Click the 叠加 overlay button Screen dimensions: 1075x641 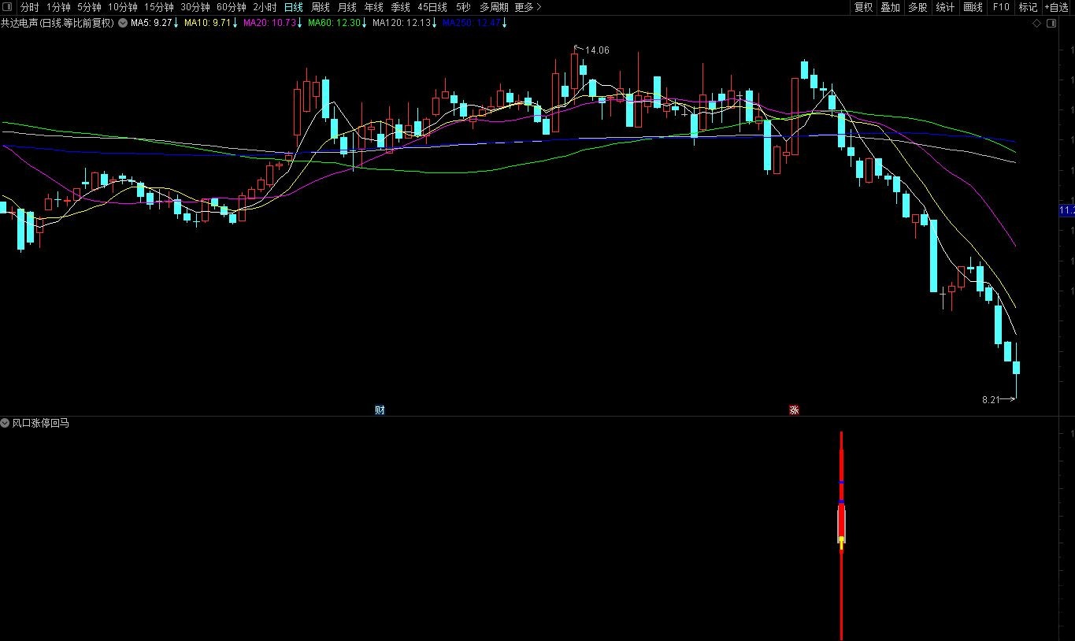(890, 7)
